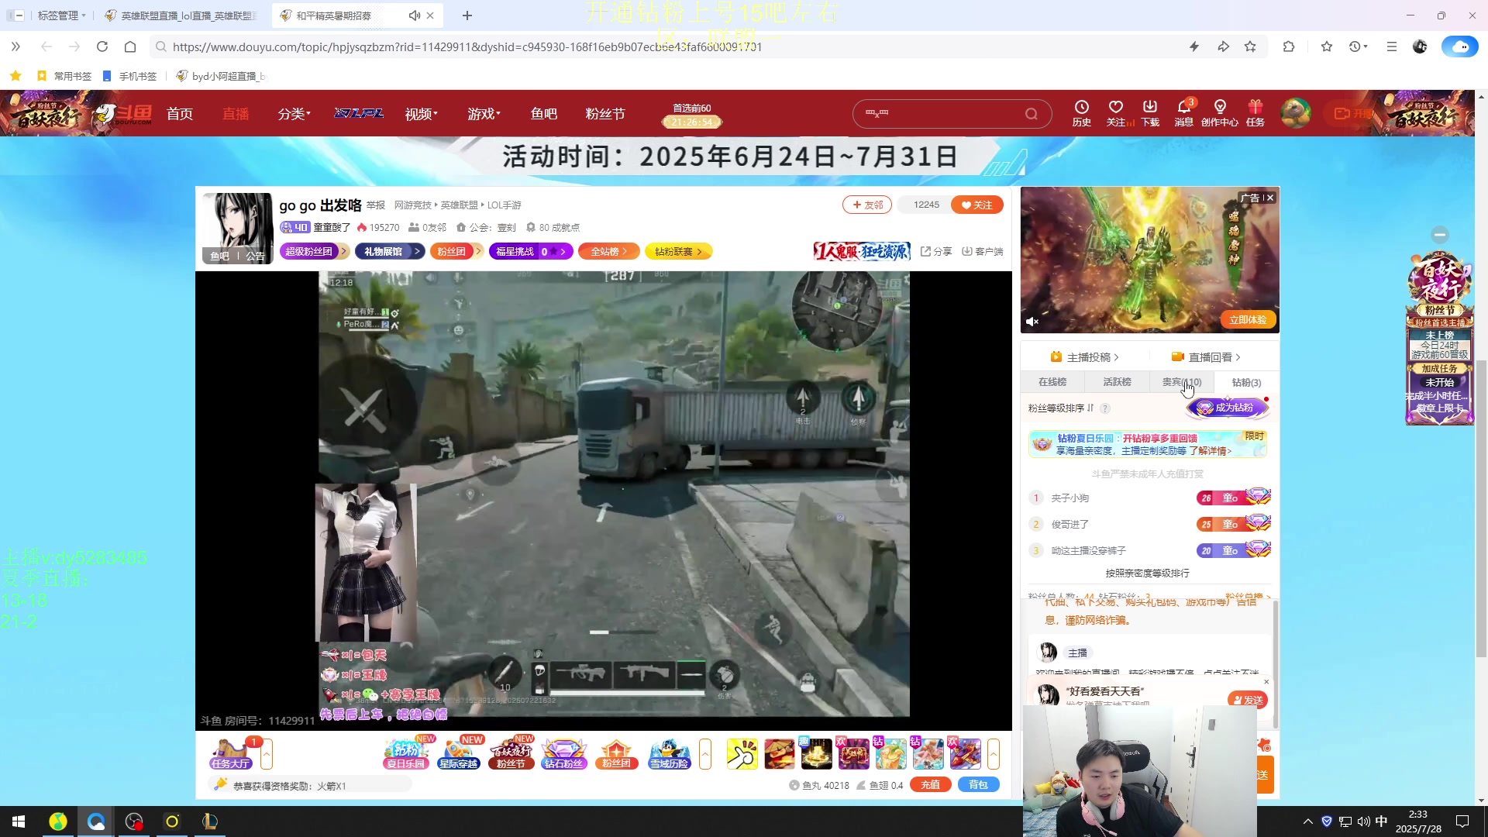The height and width of the screenshot is (837, 1488).
Task: Open the 粉丝节 activity icon below the player
Action: 511,753
